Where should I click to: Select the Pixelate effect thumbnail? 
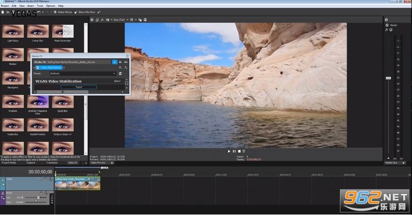tap(13, 102)
